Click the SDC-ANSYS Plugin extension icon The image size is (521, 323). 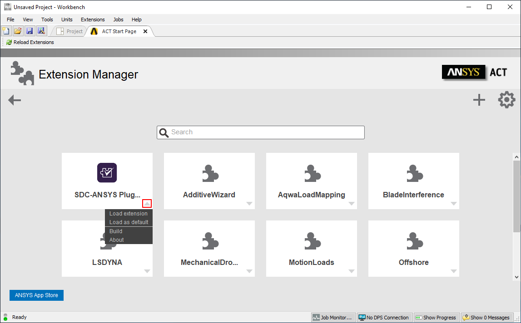click(107, 173)
